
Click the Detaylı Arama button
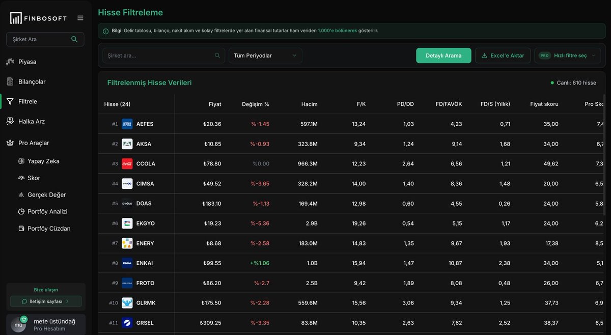click(x=443, y=55)
